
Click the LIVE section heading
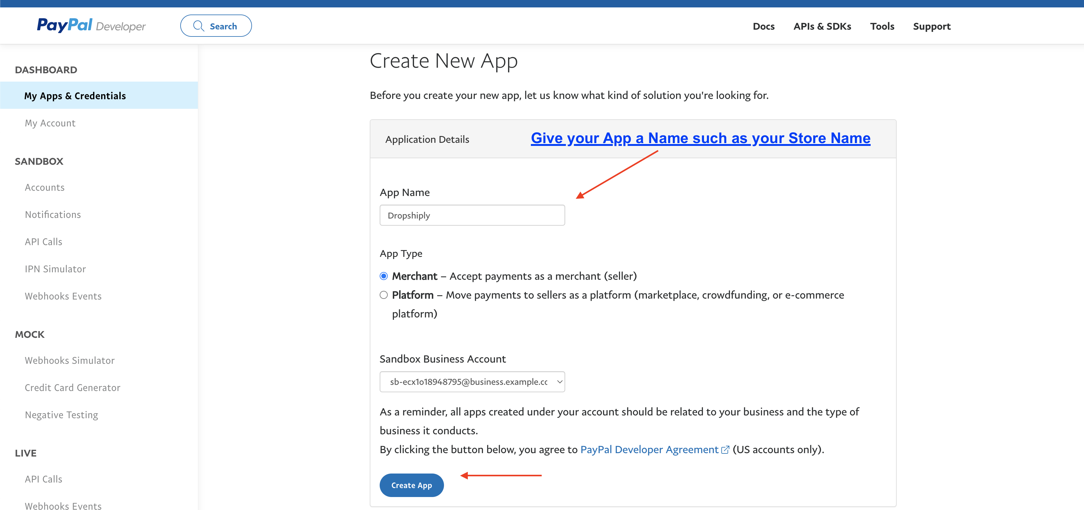click(26, 453)
